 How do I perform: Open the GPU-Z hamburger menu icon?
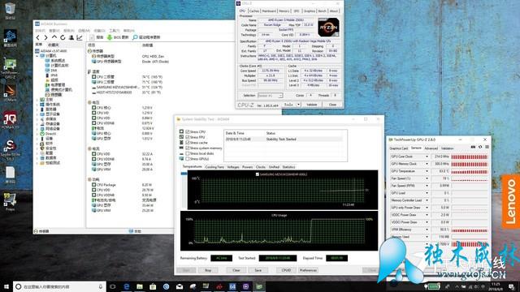[487, 147]
